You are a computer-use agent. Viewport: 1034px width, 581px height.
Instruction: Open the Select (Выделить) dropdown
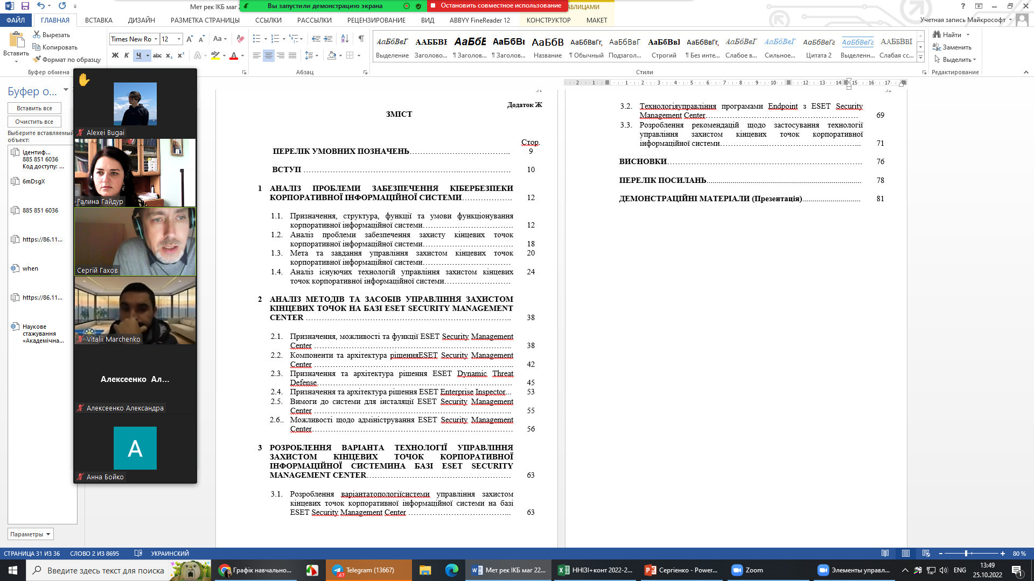955,59
